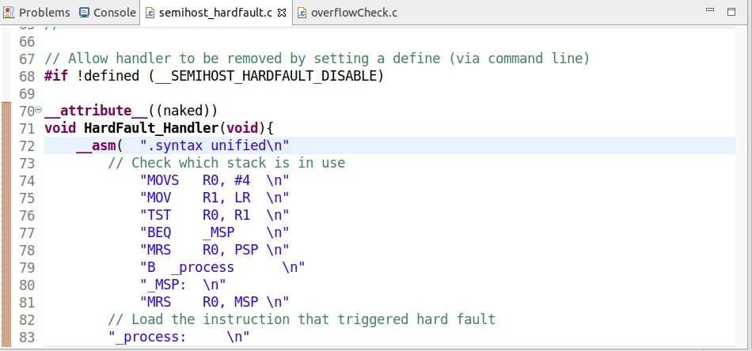Switch to the Problems tab
752x351 pixels.
pyautogui.click(x=36, y=13)
